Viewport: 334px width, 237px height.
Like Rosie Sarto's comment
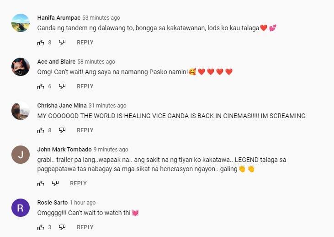click(41, 227)
